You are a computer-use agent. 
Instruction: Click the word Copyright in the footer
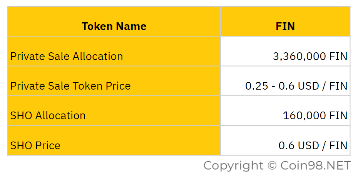tap(233, 166)
